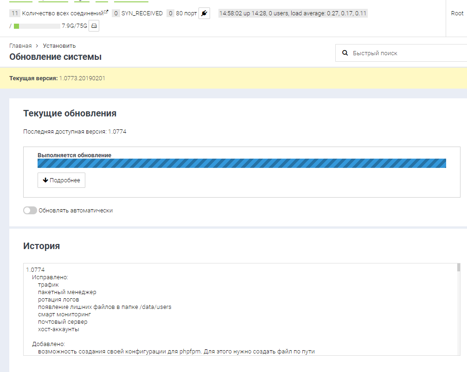Click the 11 connections count badge
Screen dimensions: 467x372
point(14,13)
